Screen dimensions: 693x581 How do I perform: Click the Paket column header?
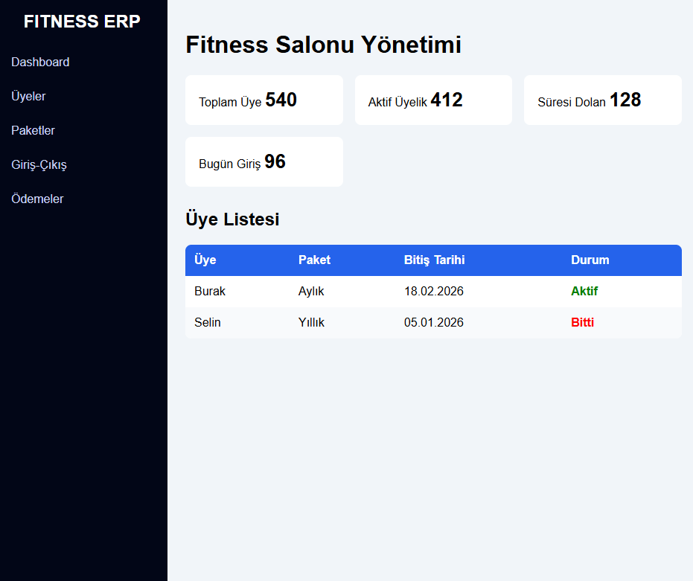tap(314, 260)
